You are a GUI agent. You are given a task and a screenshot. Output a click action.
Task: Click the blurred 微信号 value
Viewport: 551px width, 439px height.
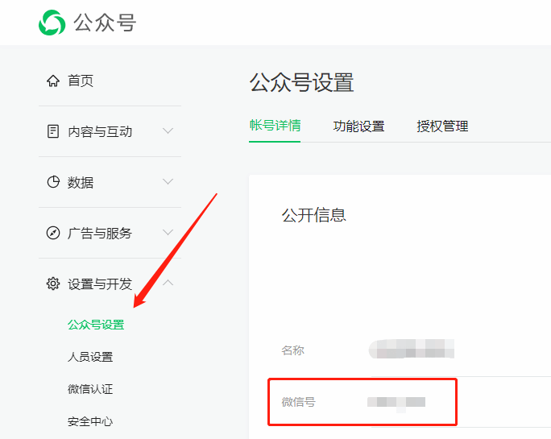(x=396, y=401)
